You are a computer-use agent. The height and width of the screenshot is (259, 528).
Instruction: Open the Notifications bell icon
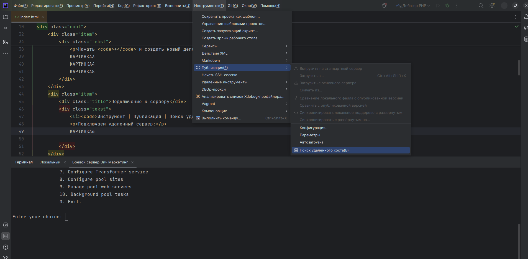coord(526,17)
